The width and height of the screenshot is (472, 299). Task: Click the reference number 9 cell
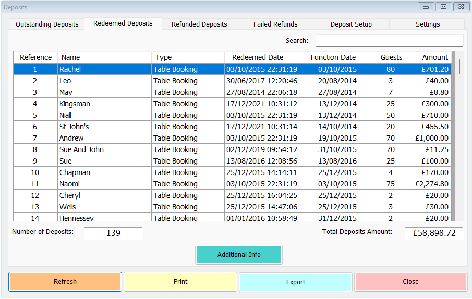[x=35, y=161]
